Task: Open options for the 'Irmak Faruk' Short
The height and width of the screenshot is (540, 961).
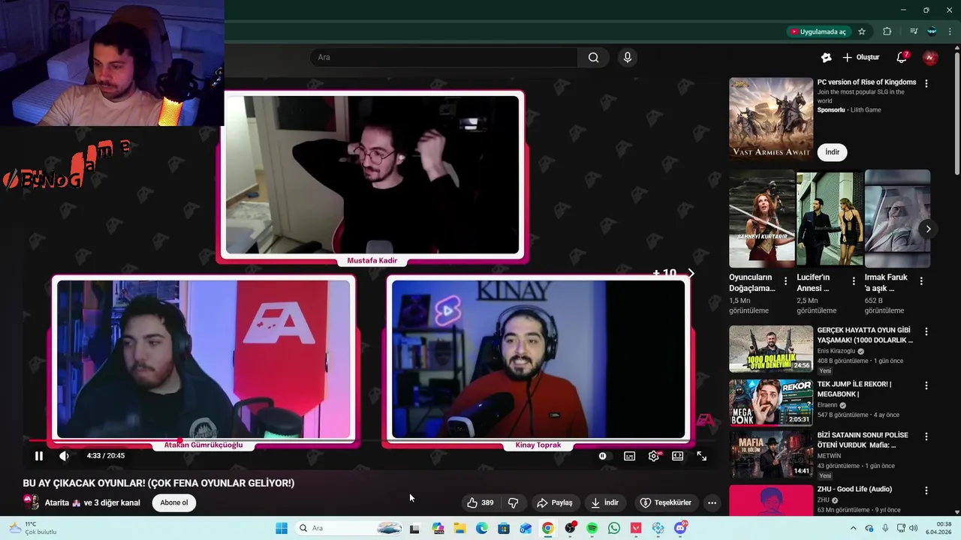Action: click(921, 281)
